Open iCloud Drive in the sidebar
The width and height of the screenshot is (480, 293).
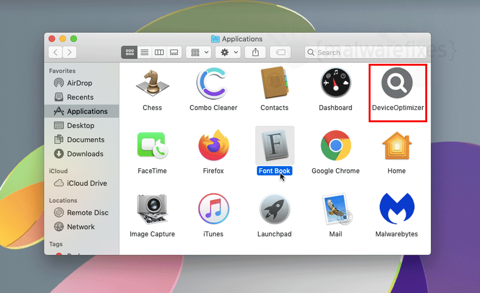82,183
